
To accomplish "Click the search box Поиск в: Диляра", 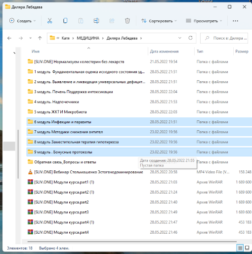I will (224, 38).
